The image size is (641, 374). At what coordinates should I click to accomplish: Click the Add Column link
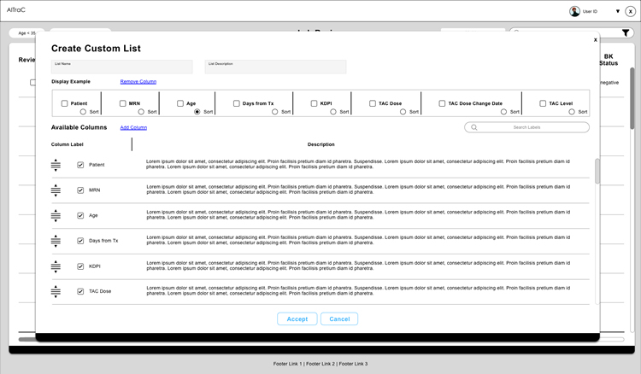coord(133,127)
